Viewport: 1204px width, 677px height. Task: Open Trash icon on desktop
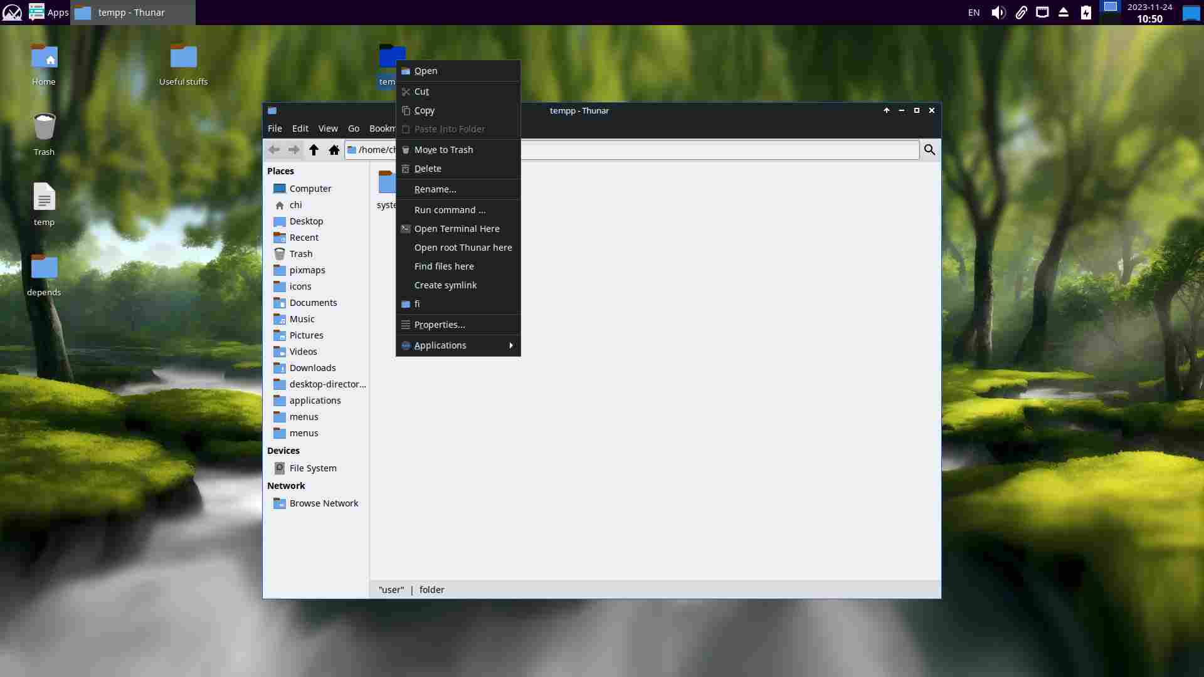(x=44, y=127)
